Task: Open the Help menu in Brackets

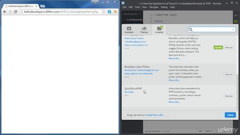Action: coord(172,7)
